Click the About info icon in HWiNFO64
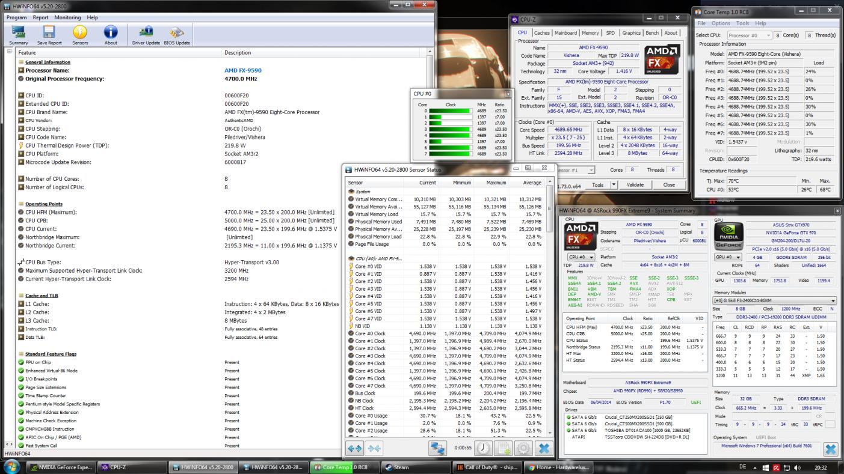This screenshot has height=474, width=844. (x=111, y=35)
